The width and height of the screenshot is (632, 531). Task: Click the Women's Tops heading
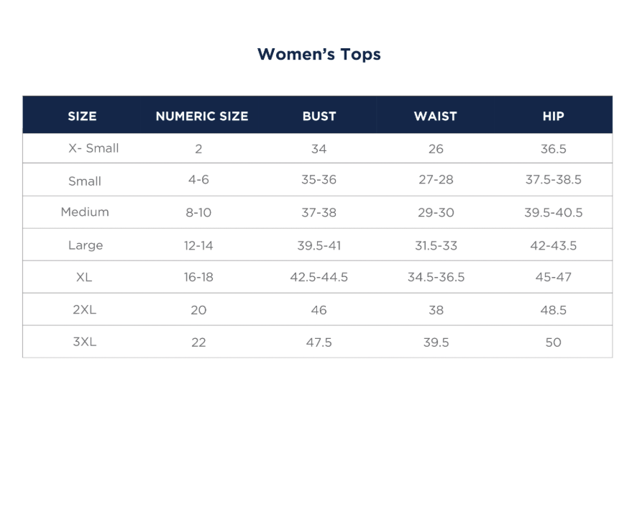[x=319, y=55]
